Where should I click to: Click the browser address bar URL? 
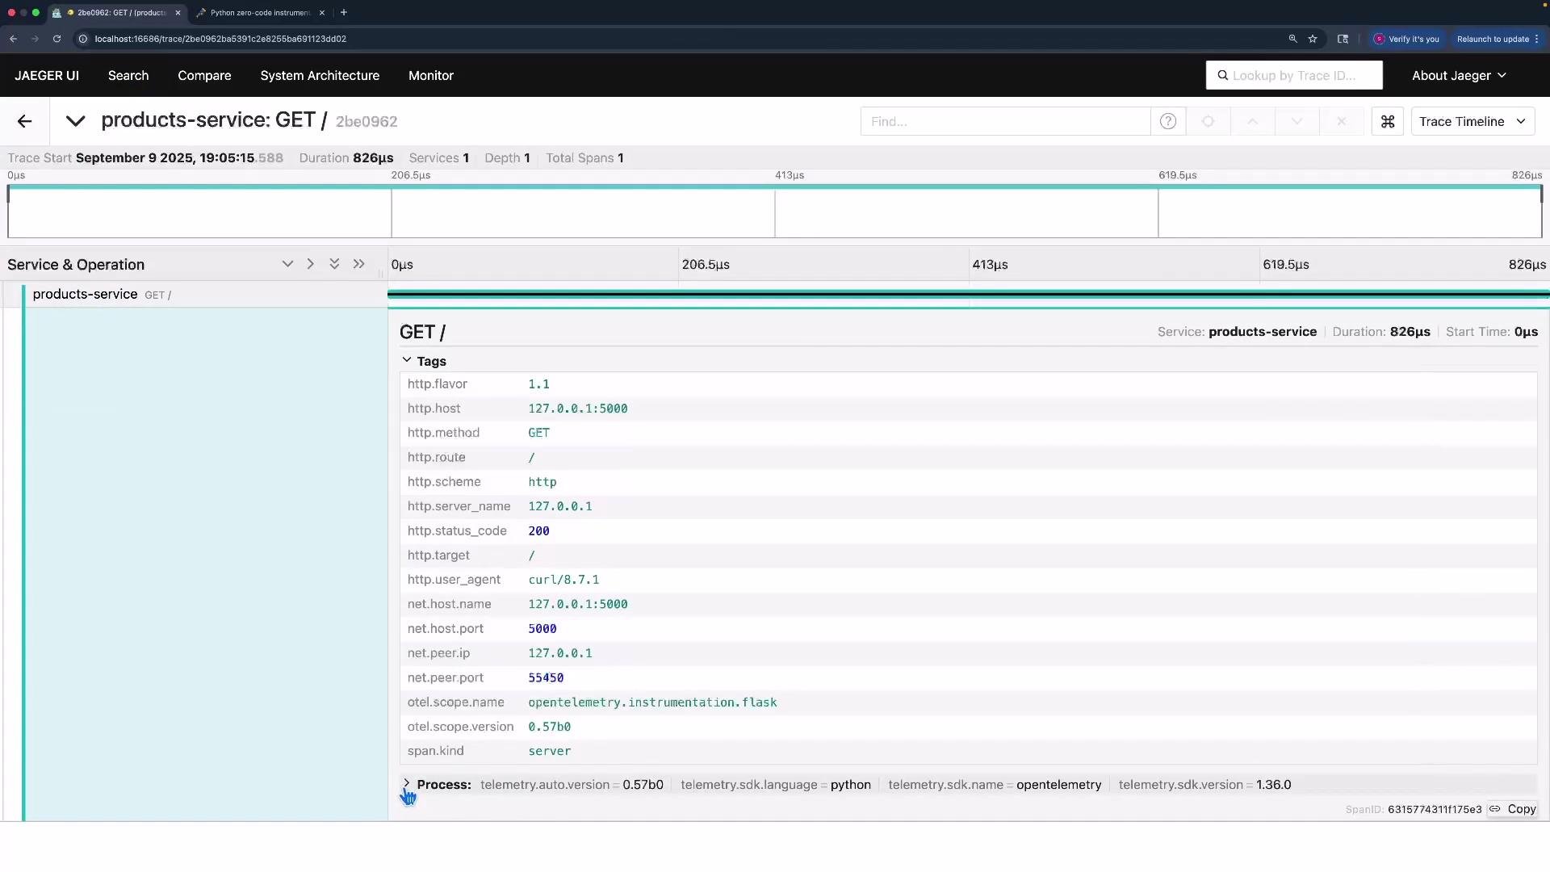pyautogui.click(x=220, y=39)
